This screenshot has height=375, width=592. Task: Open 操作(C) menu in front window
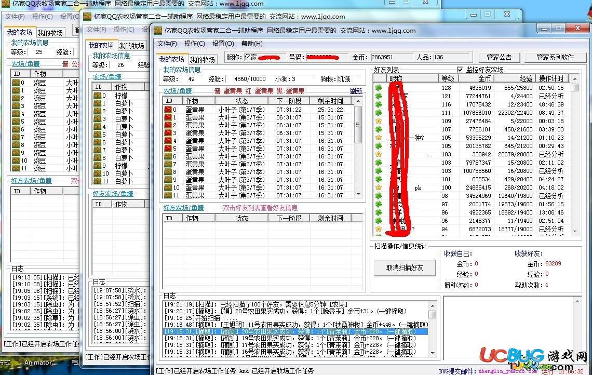(x=194, y=44)
